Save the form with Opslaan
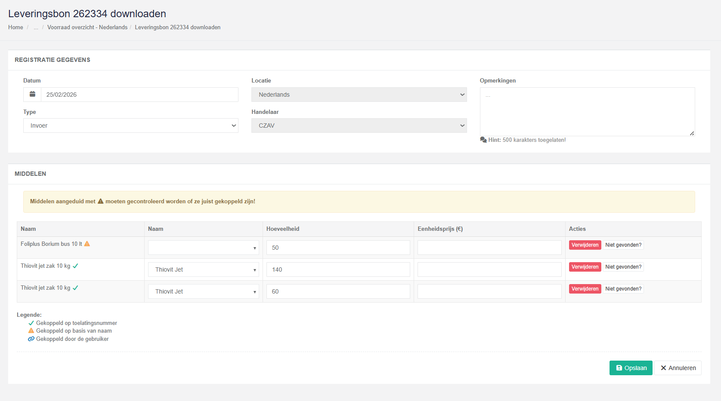This screenshot has height=401, width=721. (631, 368)
